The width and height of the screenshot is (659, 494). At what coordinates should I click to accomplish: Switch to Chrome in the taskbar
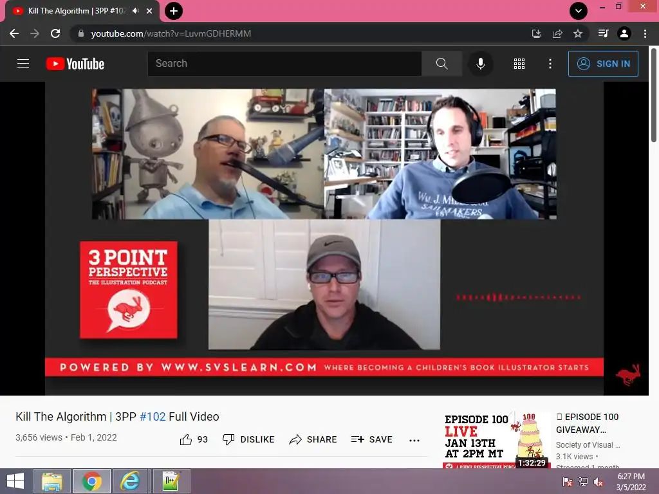tap(91, 481)
